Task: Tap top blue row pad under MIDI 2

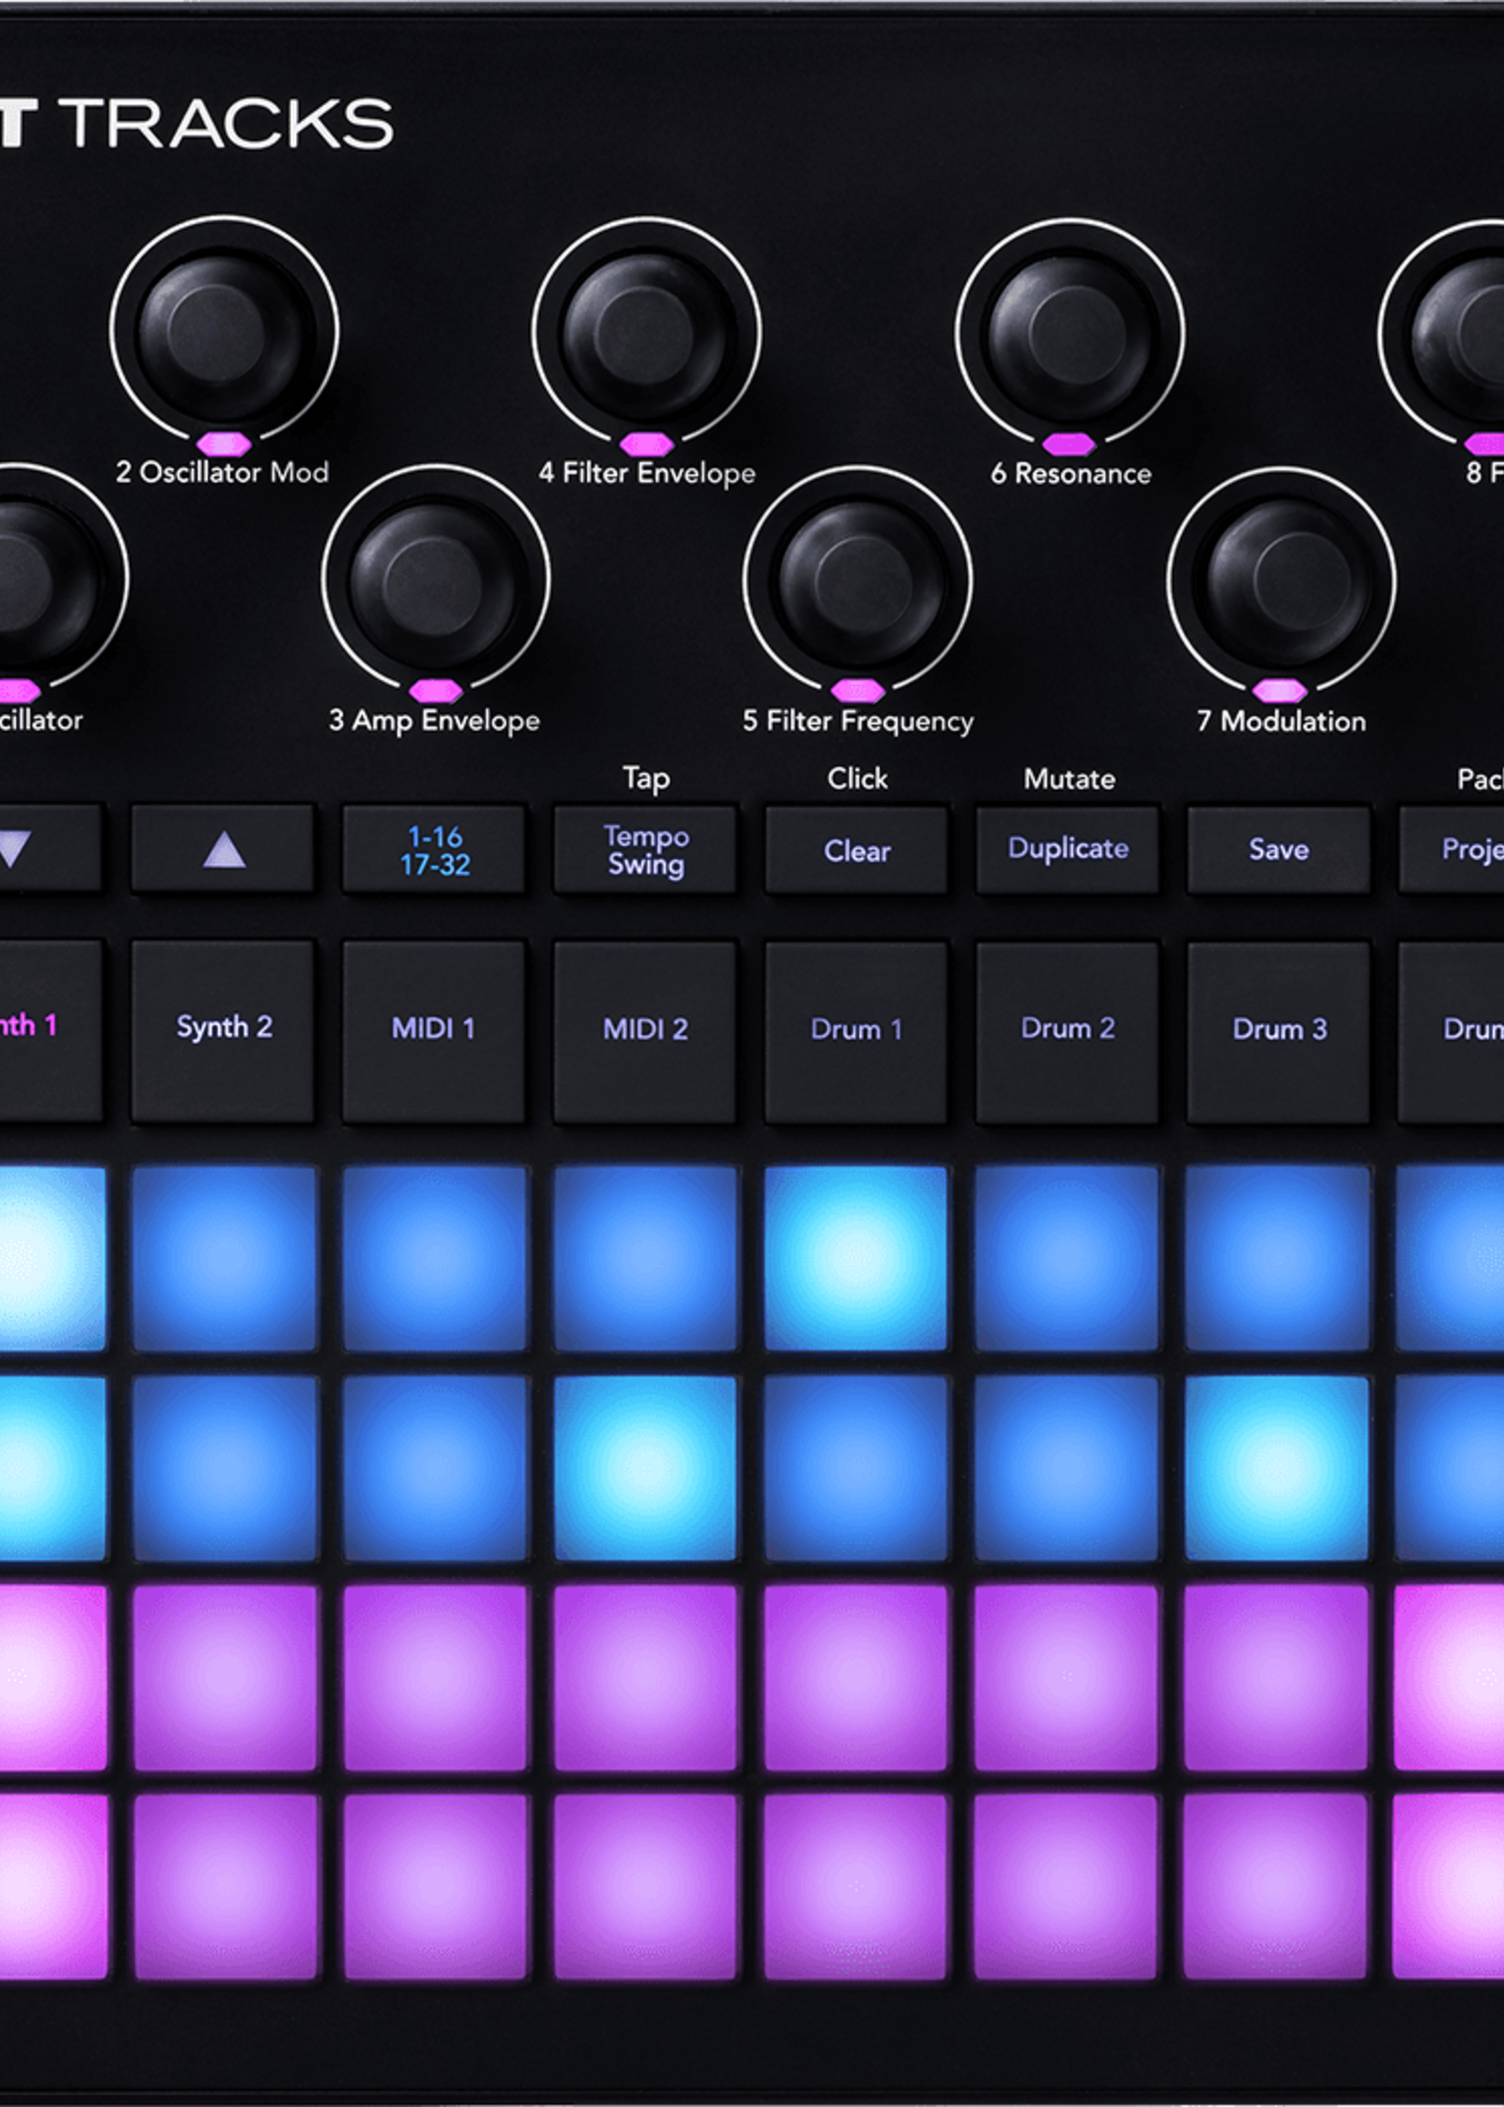Action: (645, 1258)
